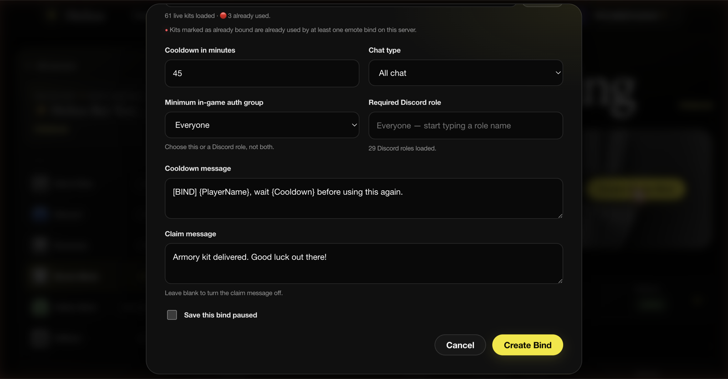Click the '29 Discord roles loaded.' text
The height and width of the screenshot is (379, 728).
[x=402, y=148]
